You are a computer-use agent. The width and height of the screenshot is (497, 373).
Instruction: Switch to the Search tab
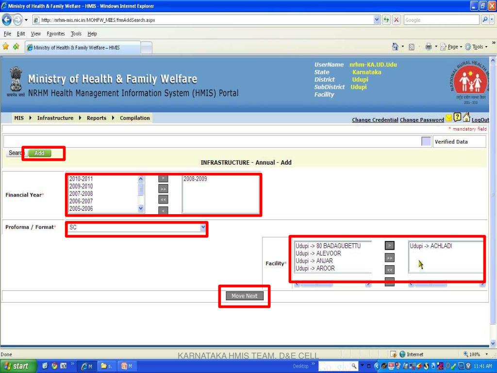tap(15, 153)
